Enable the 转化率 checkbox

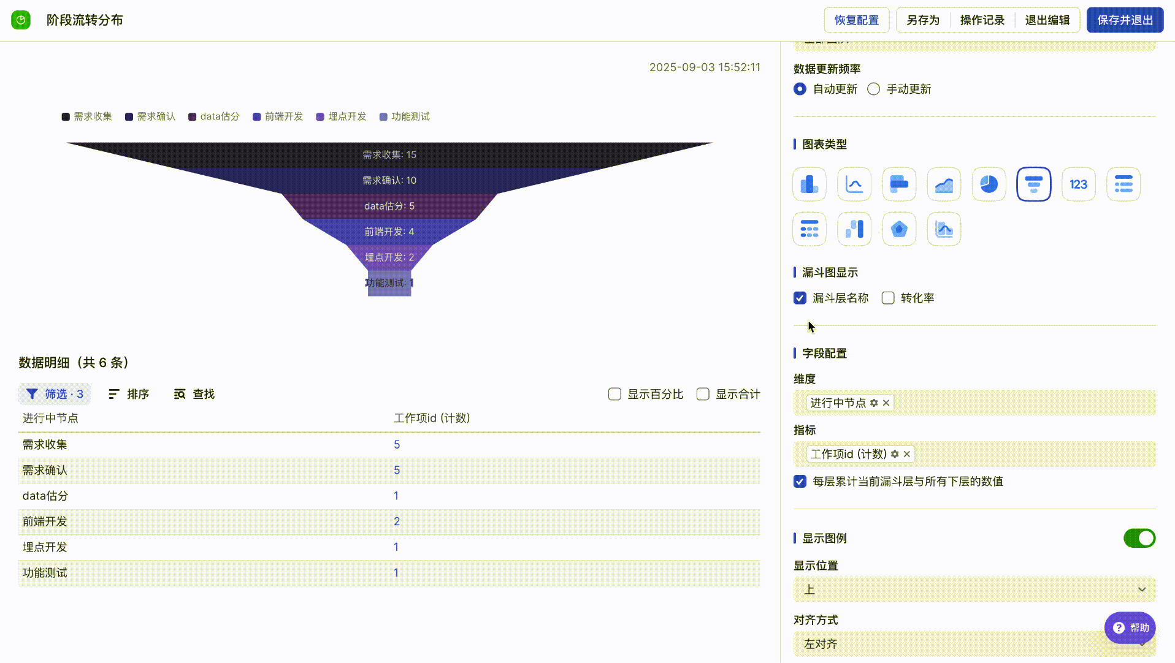click(888, 298)
